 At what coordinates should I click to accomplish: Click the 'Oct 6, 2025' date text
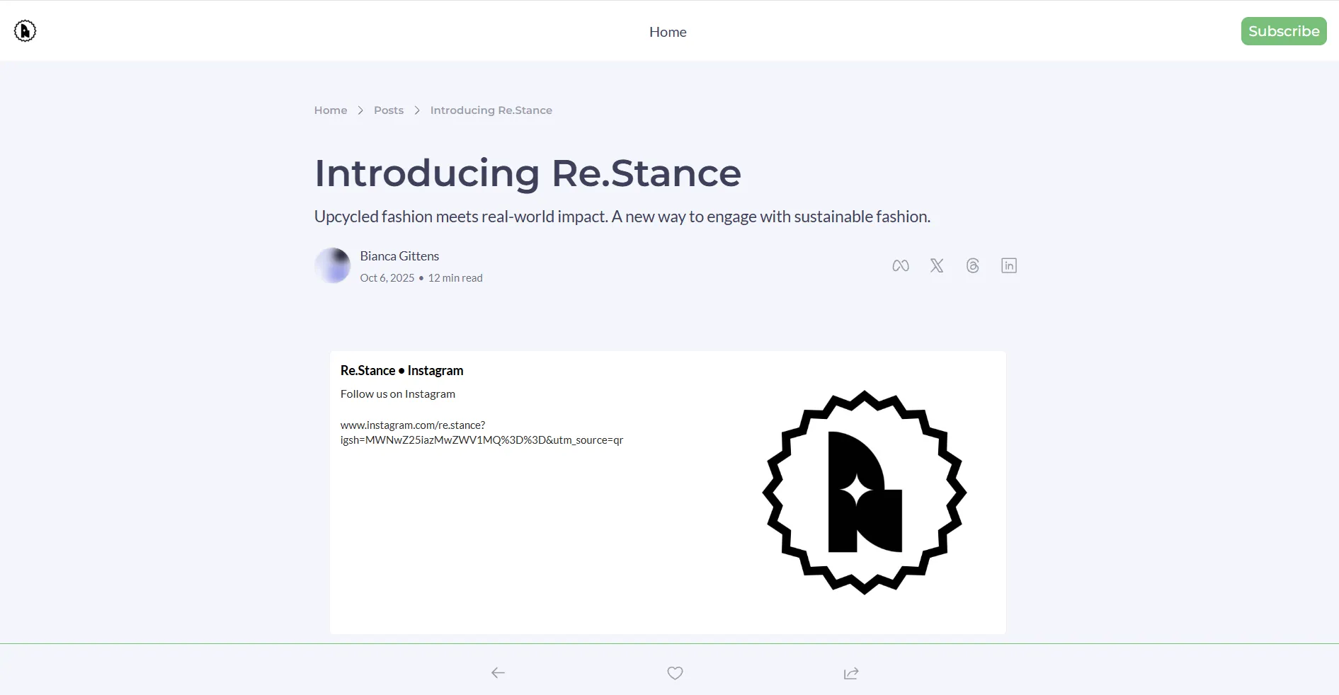(x=387, y=278)
